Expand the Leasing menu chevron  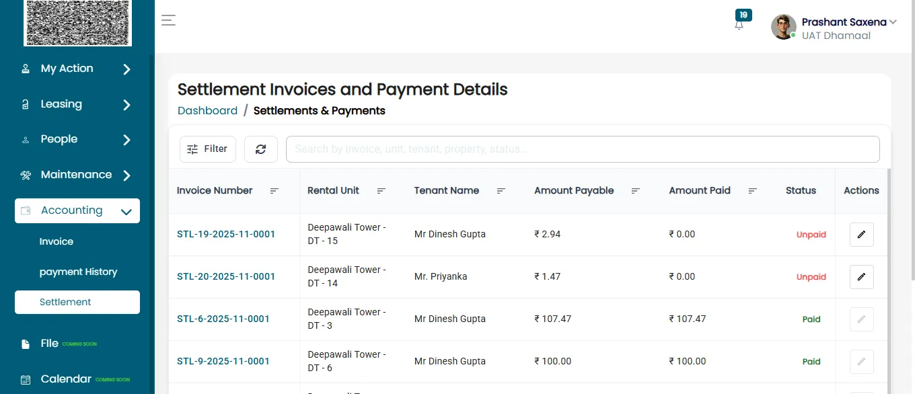coord(126,105)
